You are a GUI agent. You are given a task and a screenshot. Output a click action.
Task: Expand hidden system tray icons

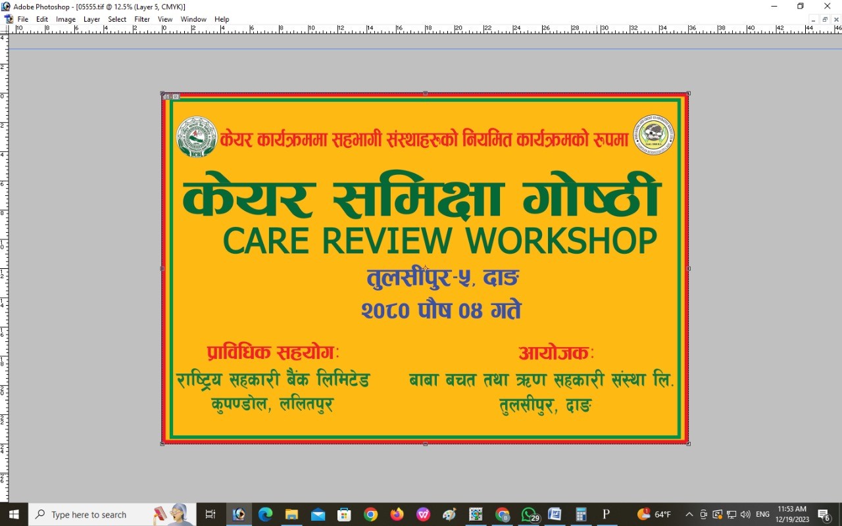click(x=689, y=514)
